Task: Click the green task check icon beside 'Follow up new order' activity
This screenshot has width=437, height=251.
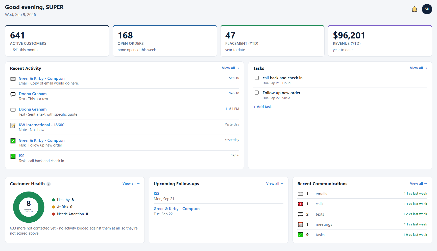Action: tap(13, 141)
